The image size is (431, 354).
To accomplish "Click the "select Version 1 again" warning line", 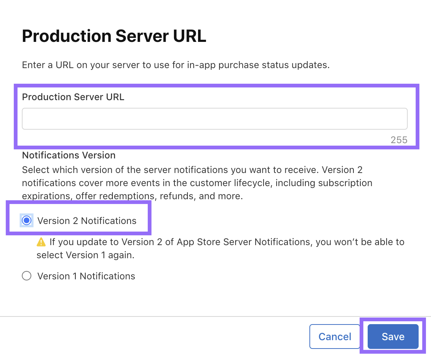I will 86,255.
